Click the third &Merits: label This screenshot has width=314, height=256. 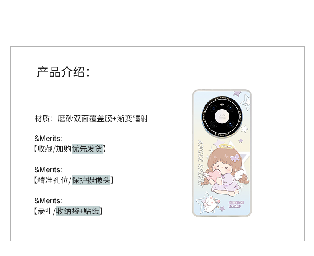[48, 201]
